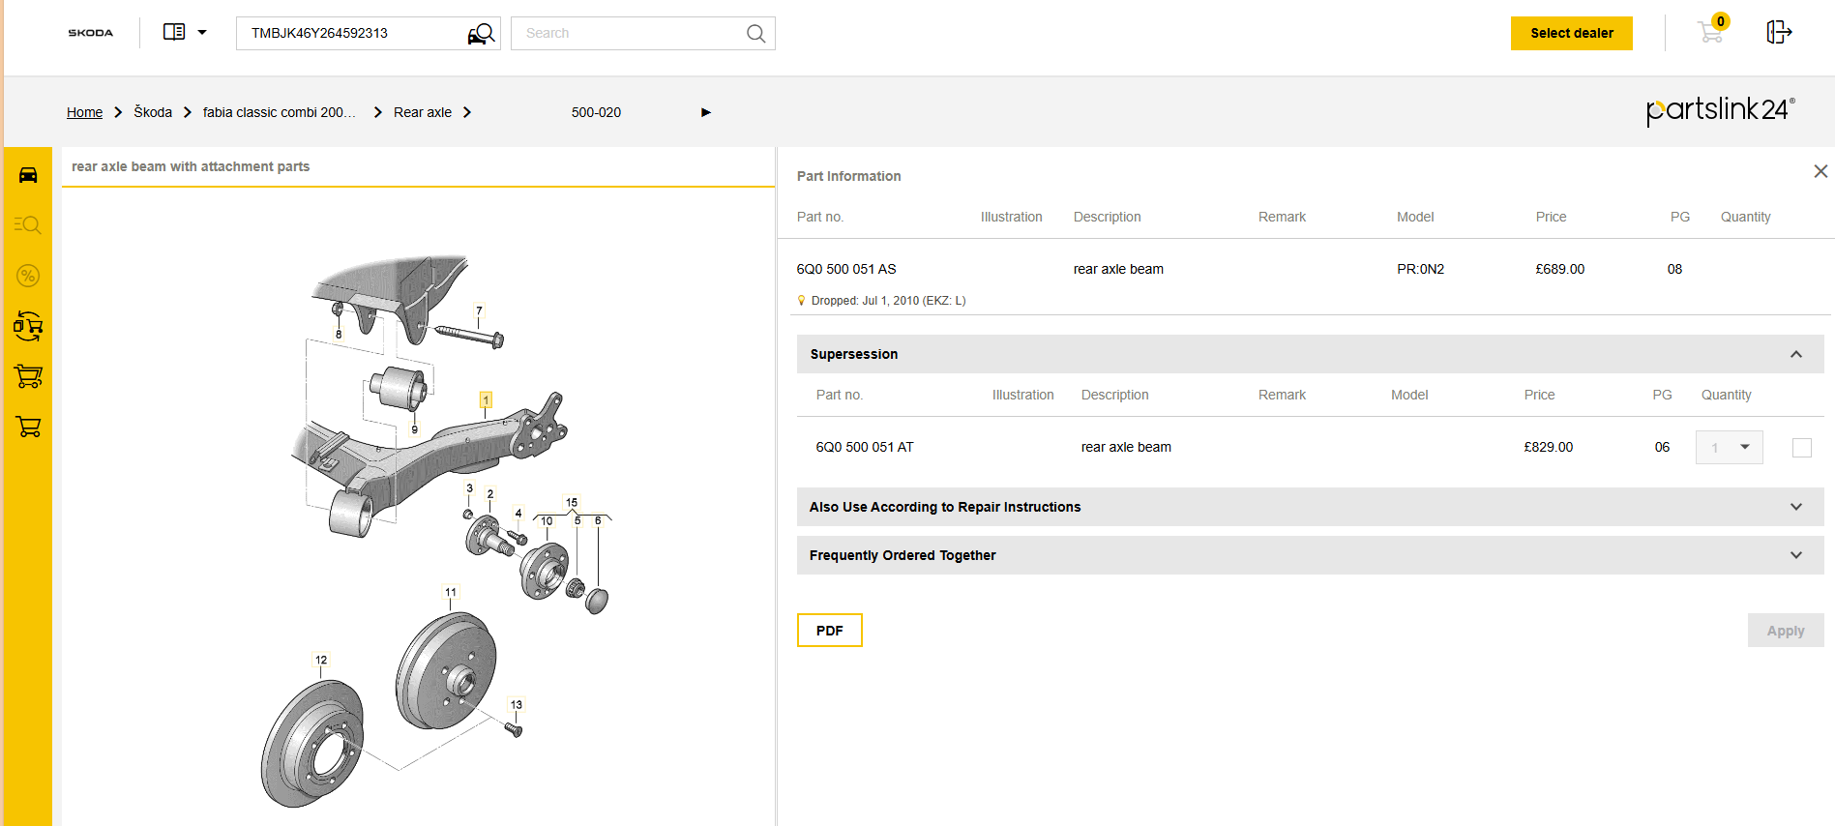This screenshot has height=826, width=1835.
Task: Open the double cart sidebar icon
Action: (x=28, y=376)
